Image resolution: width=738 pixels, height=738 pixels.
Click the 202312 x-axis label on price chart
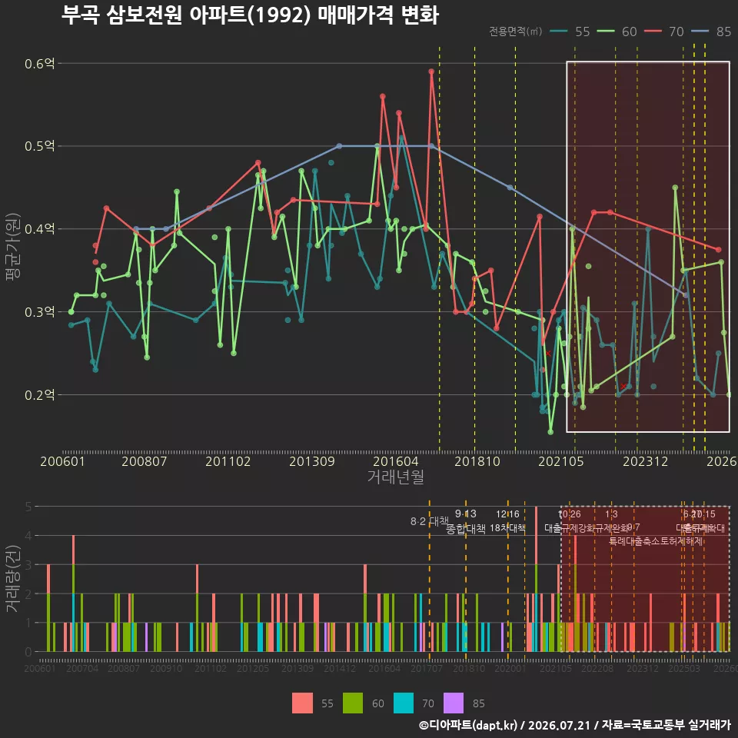(x=645, y=461)
